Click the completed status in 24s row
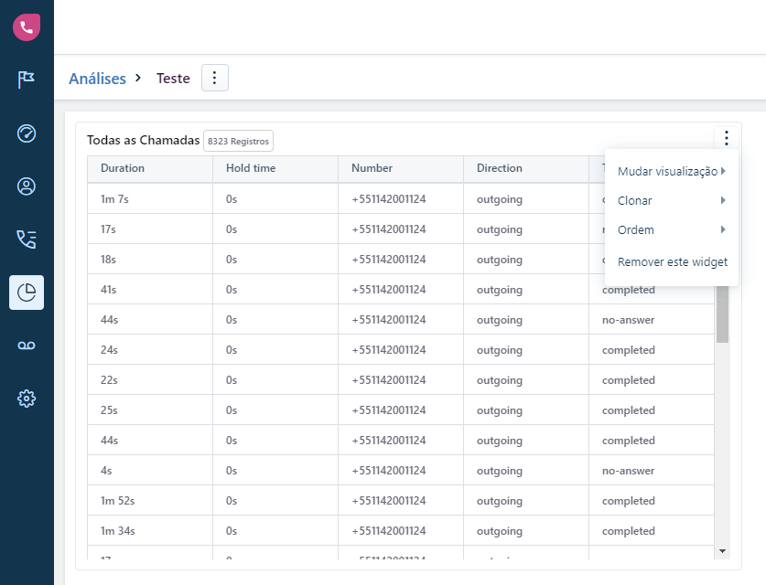 point(628,350)
